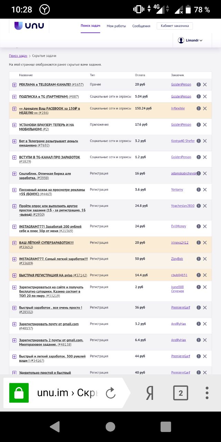Screen dimensions: 221x442
Task: Click the UNU logo icon
Action: [18, 26]
